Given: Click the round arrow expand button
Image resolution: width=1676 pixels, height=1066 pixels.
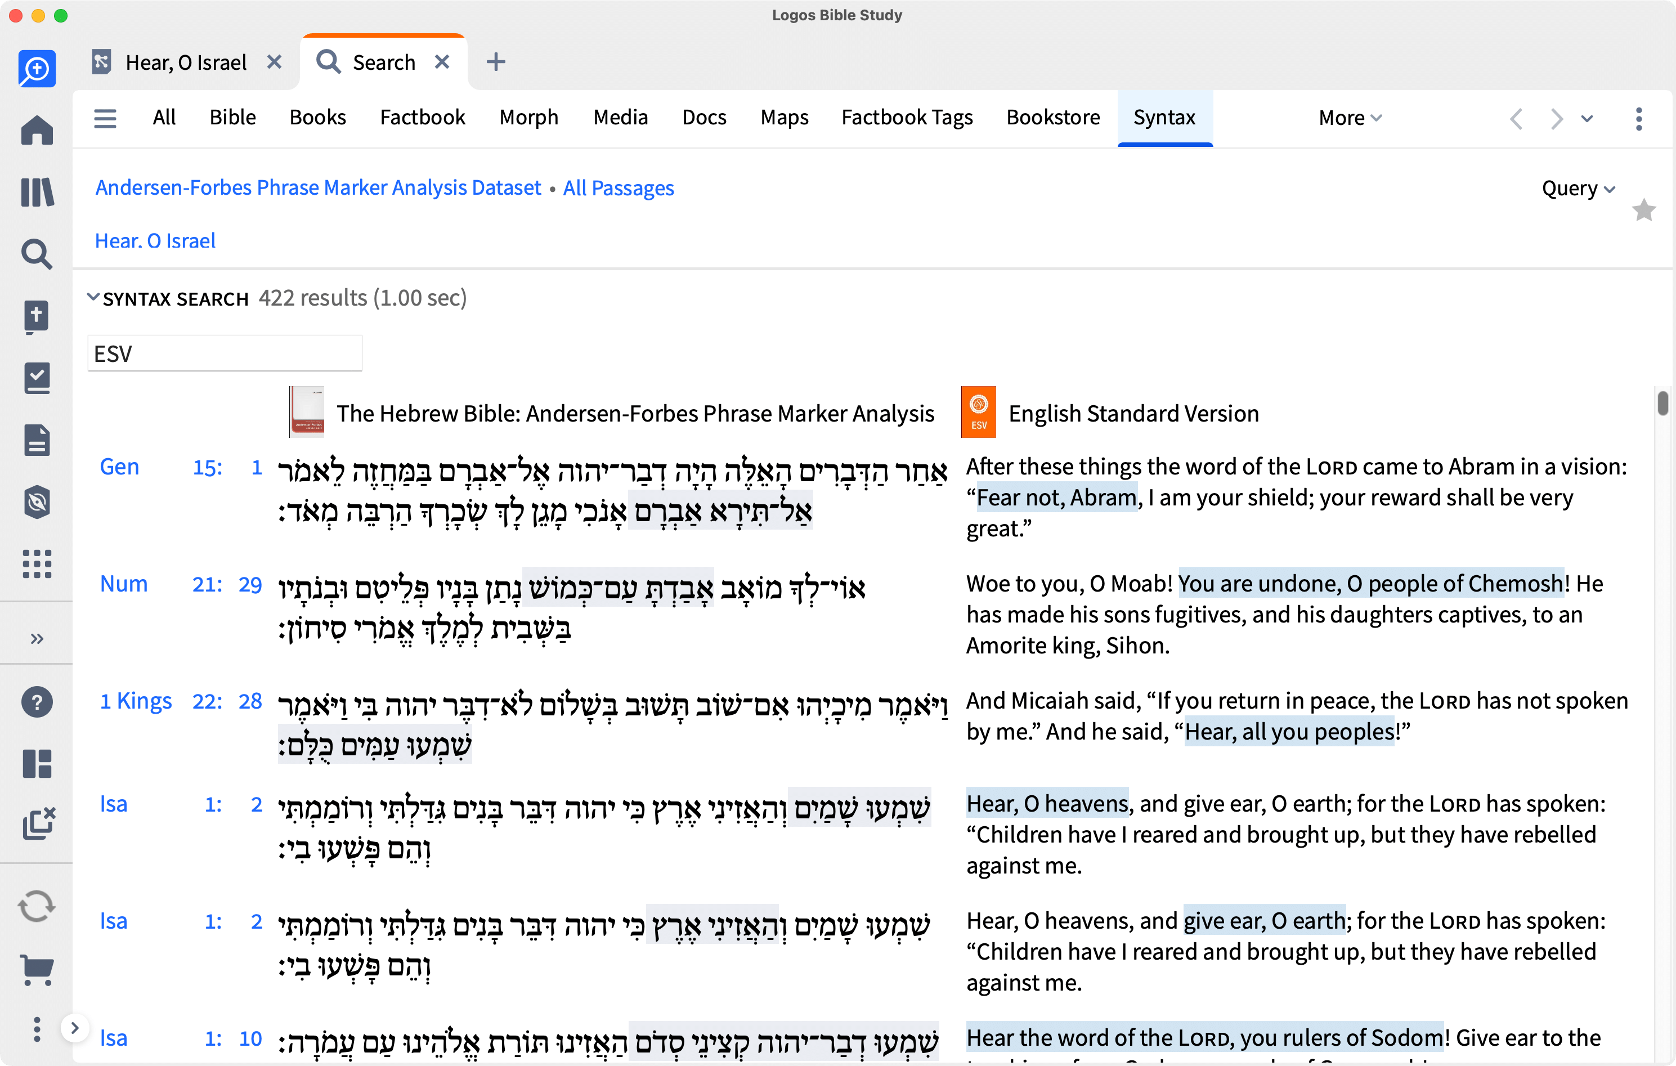Looking at the screenshot, I should click(x=74, y=1028).
